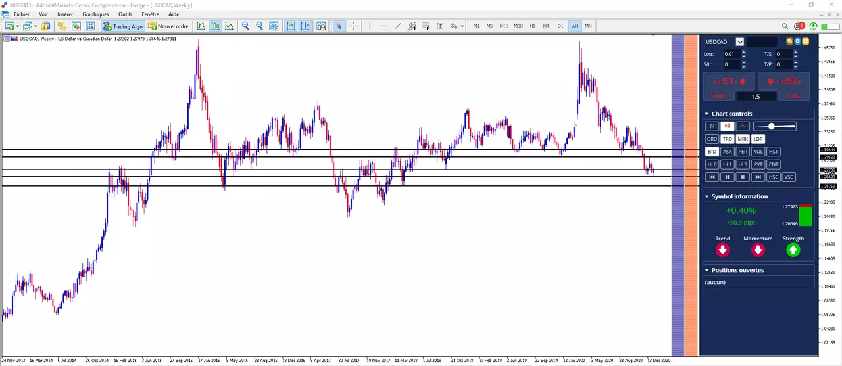The height and width of the screenshot is (366, 842).
Task: Zoom in on the chart
Action: (245, 26)
